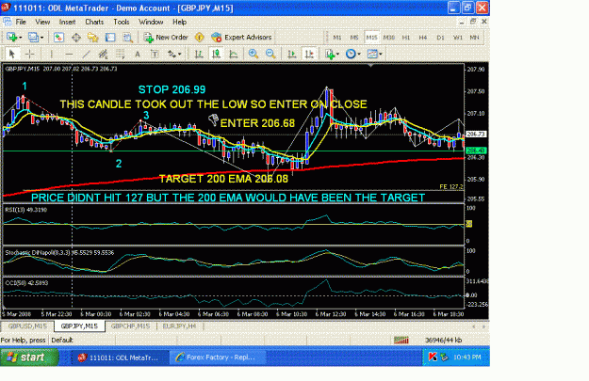
Task: Select the M1 timeframe
Action: (x=337, y=38)
